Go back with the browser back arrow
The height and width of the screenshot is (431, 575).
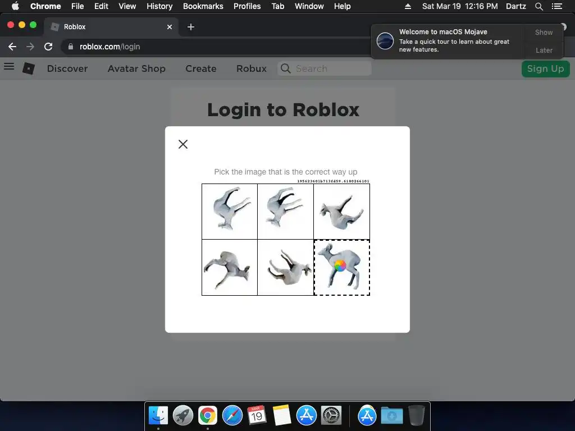tap(12, 47)
